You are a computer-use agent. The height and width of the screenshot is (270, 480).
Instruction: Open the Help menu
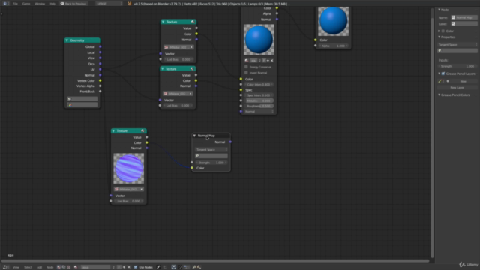pos(52,4)
